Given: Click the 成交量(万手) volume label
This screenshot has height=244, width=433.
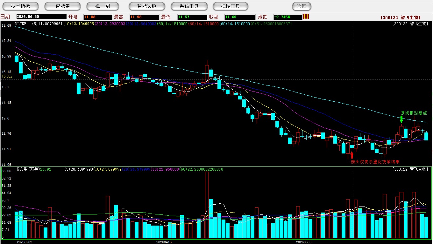Looking at the screenshot, I should click(x=27, y=169).
